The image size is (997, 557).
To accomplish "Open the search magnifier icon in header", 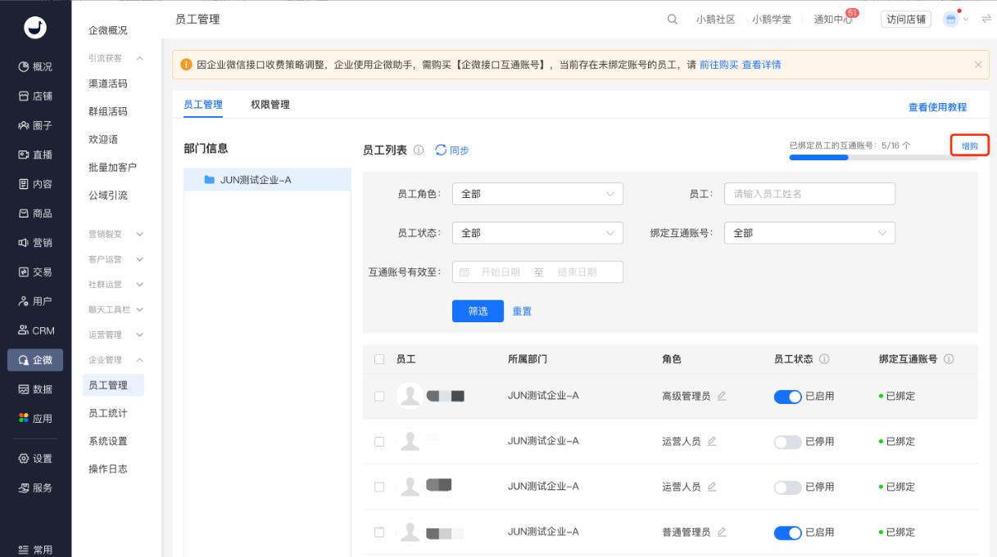I will (673, 20).
